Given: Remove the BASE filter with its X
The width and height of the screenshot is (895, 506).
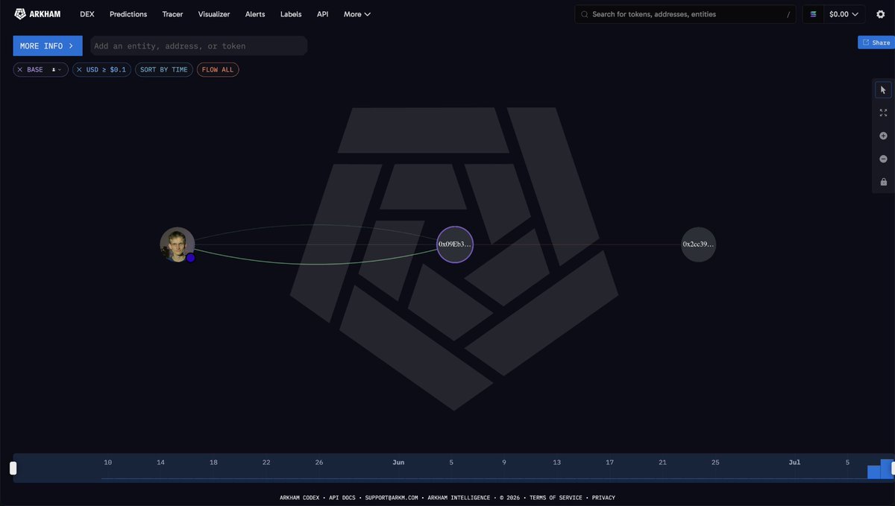Looking at the screenshot, I should [x=19, y=69].
